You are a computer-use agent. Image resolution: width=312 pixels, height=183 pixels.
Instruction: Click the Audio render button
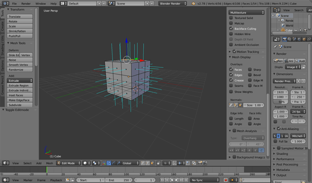click(x=300, y=61)
